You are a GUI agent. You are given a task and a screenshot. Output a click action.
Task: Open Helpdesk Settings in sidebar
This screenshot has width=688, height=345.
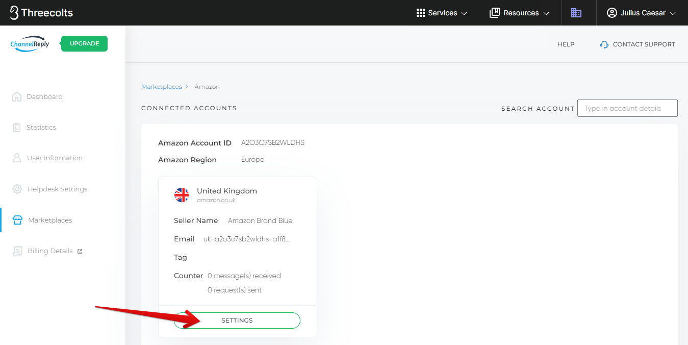coord(57,189)
